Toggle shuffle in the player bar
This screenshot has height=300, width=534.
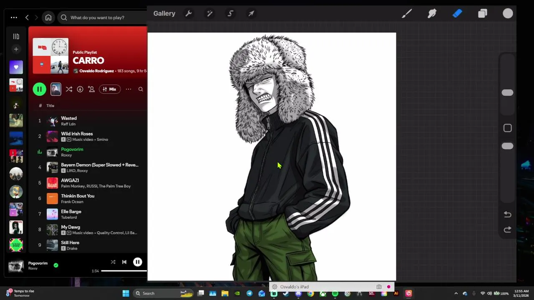113,262
